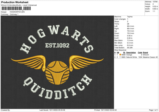159x112 pixels.
Task: Click the 'Description' column header
Action: click(131, 53)
